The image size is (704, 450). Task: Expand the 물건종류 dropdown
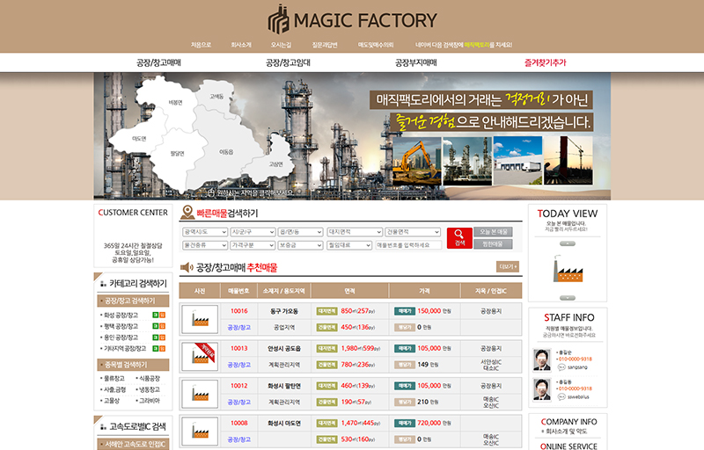204,245
